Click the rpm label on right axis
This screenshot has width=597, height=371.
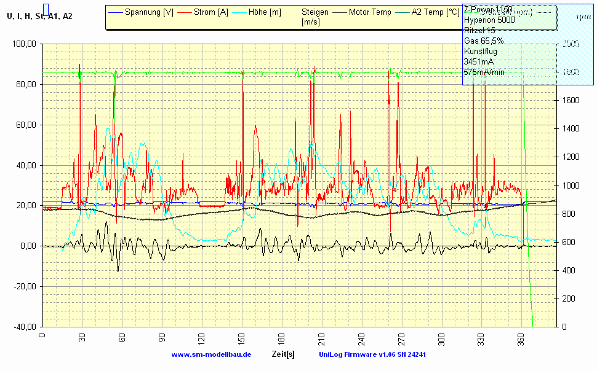click(579, 17)
